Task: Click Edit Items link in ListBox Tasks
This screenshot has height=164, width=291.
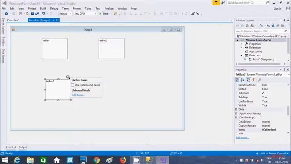Action: pyautogui.click(x=78, y=95)
